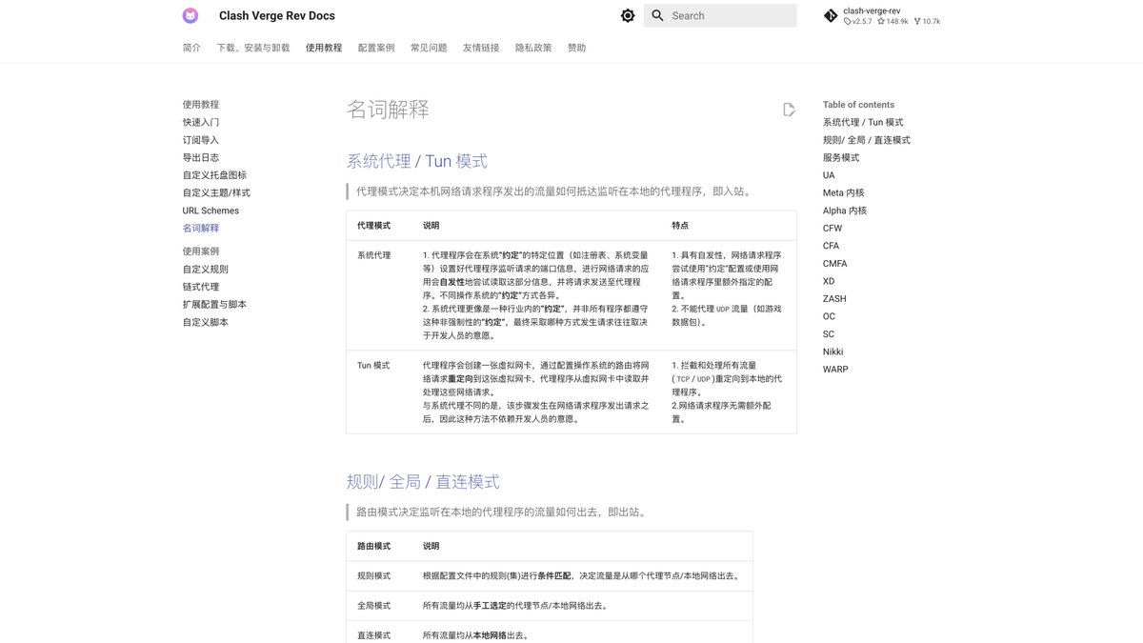Click the 特点 table column header

[x=680, y=226]
